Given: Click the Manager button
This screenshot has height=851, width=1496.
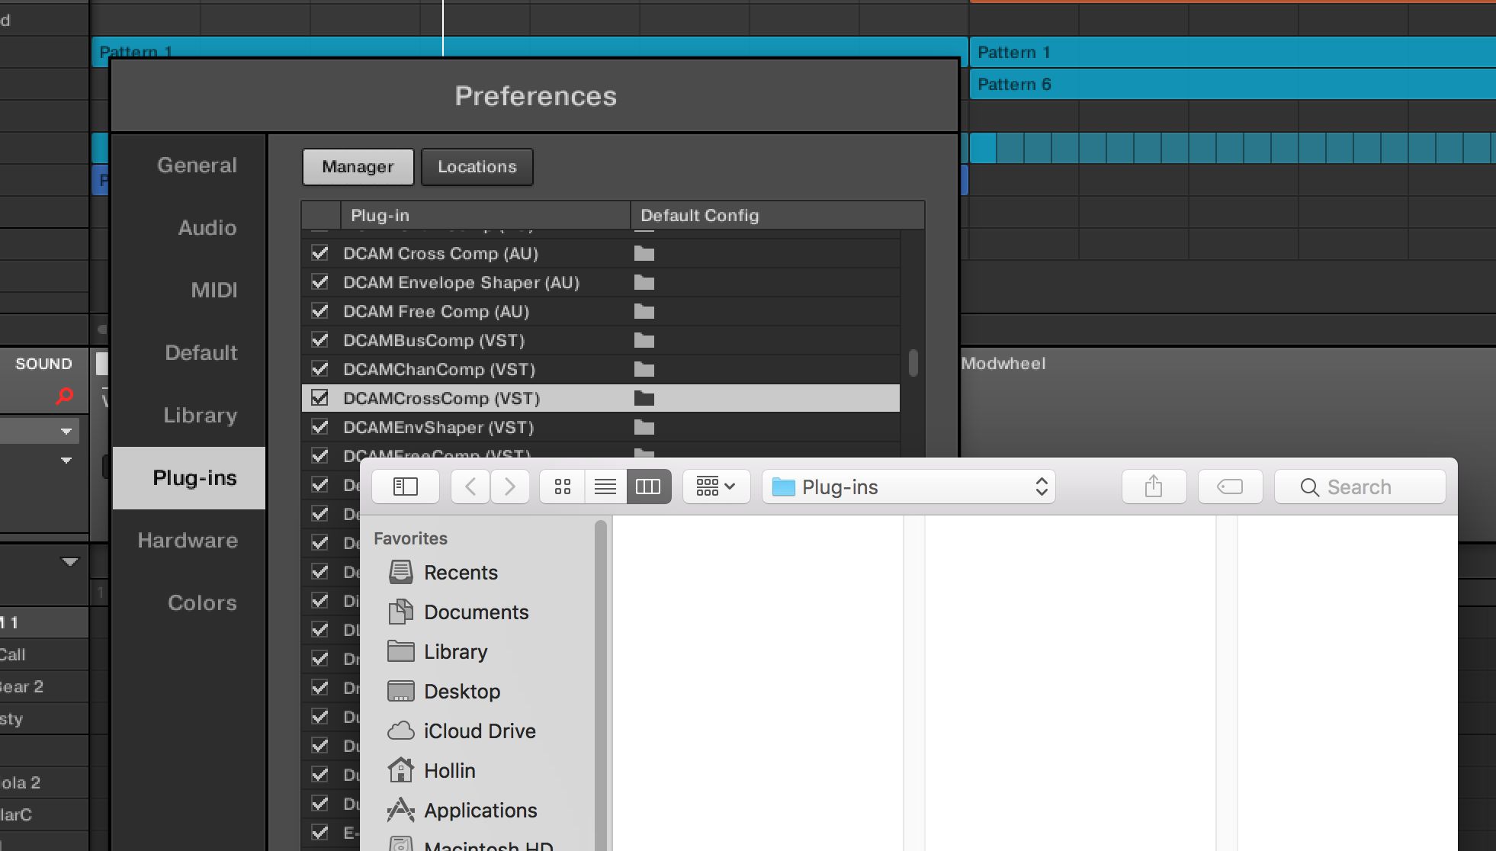Looking at the screenshot, I should click(358, 166).
